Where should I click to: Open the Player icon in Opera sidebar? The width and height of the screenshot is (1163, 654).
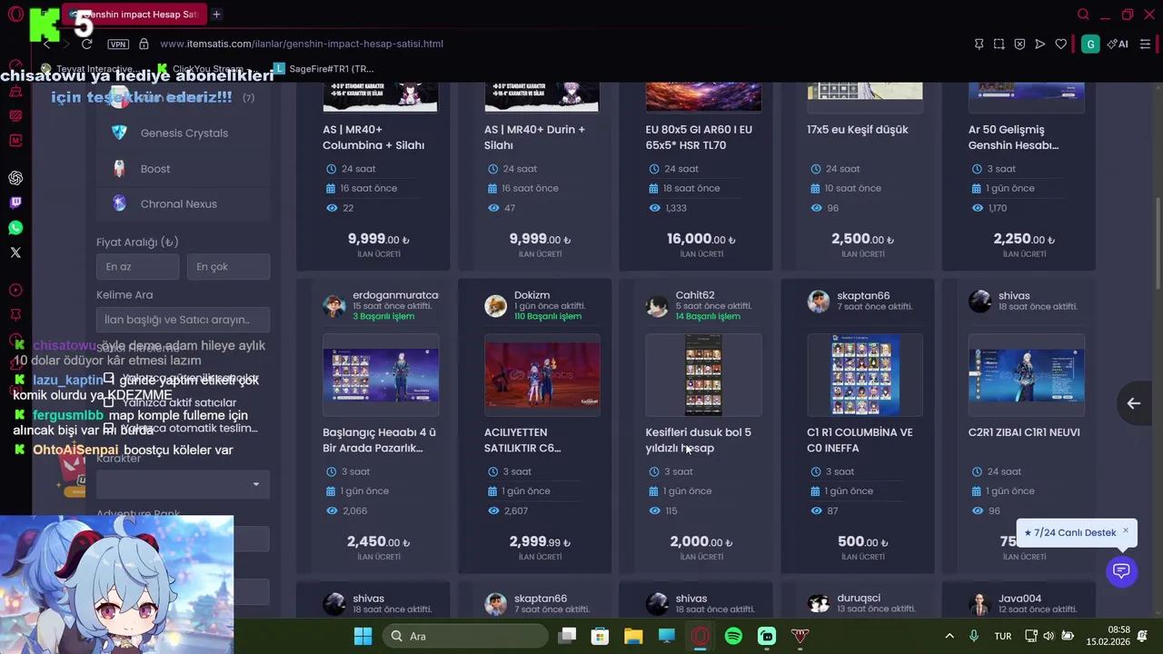[x=15, y=291]
